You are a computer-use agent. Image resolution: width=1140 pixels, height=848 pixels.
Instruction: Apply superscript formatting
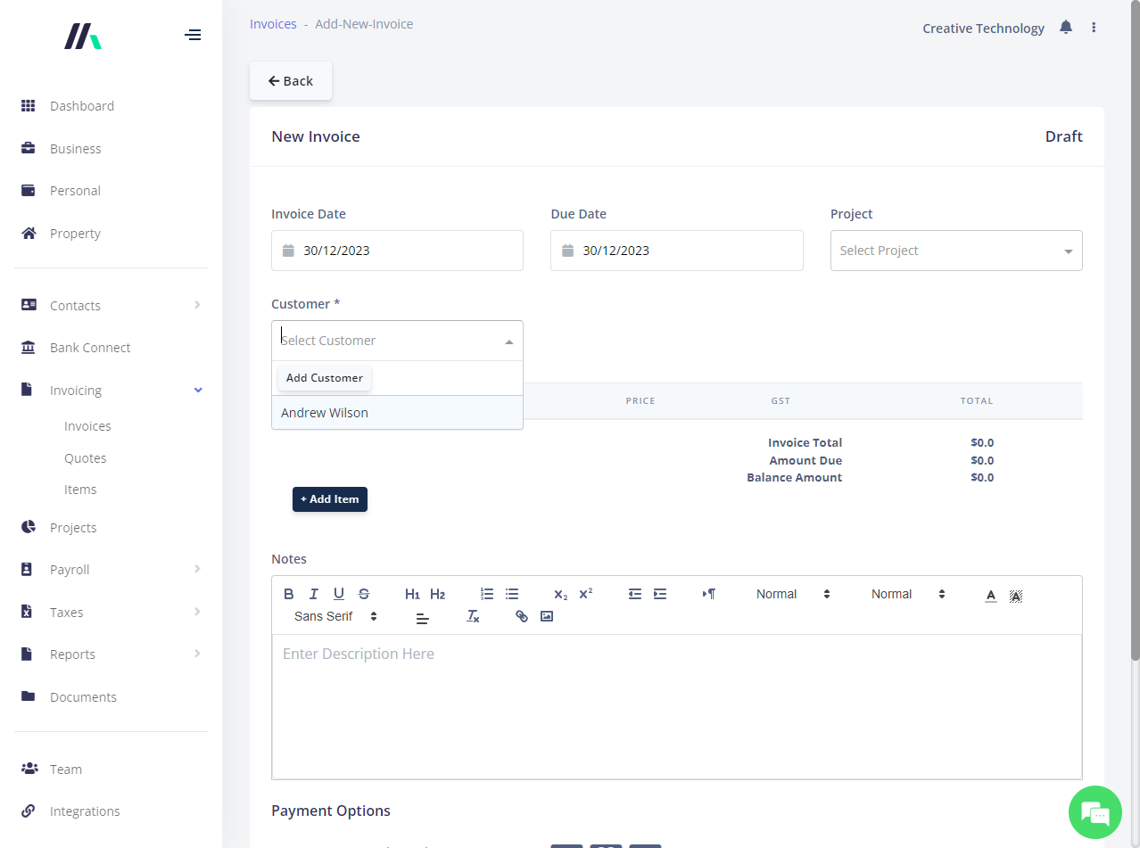pyautogui.click(x=585, y=594)
